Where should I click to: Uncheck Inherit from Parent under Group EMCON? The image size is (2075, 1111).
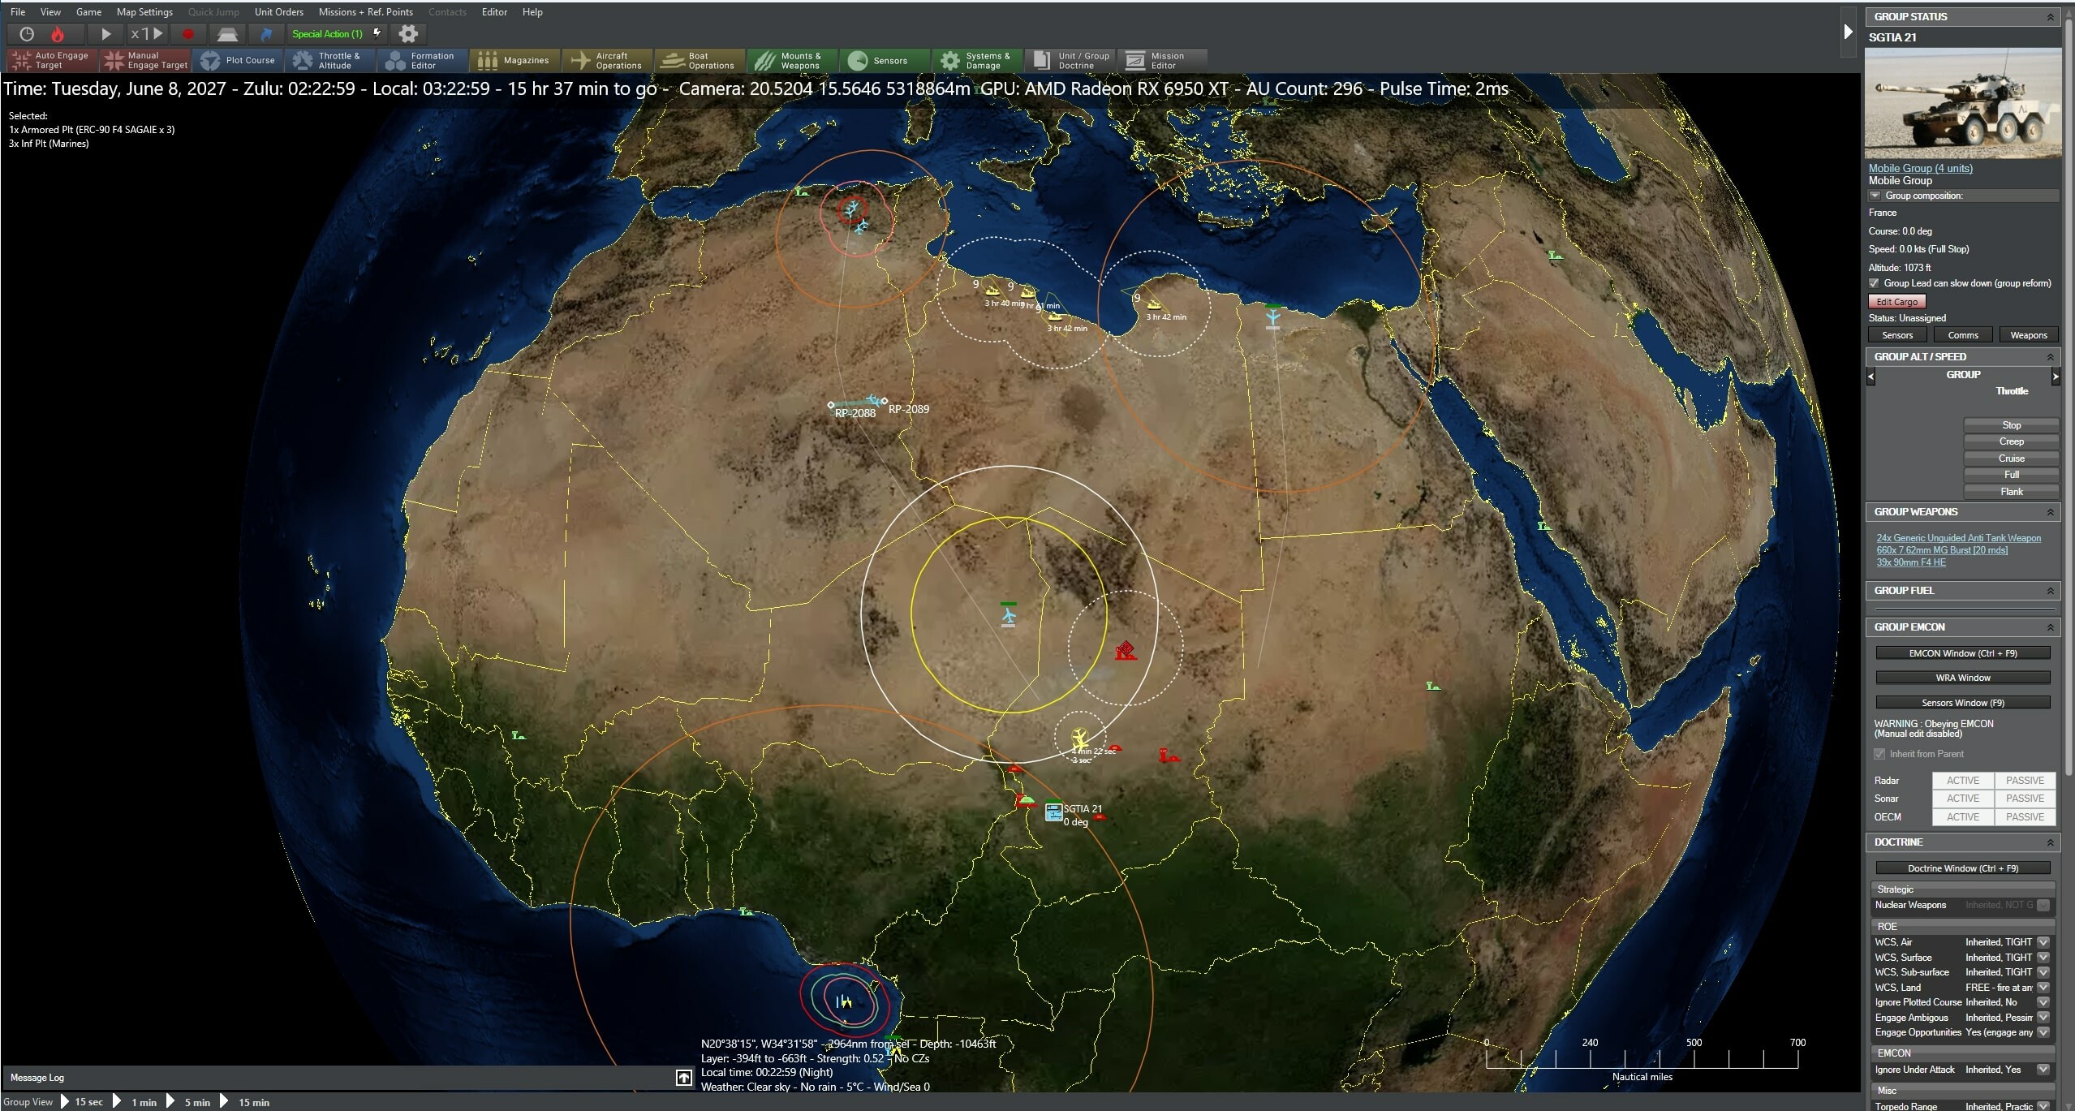pos(1881,754)
